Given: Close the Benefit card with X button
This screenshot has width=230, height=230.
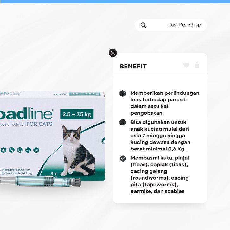Looking at the screenshot, I should pos(113,53).
